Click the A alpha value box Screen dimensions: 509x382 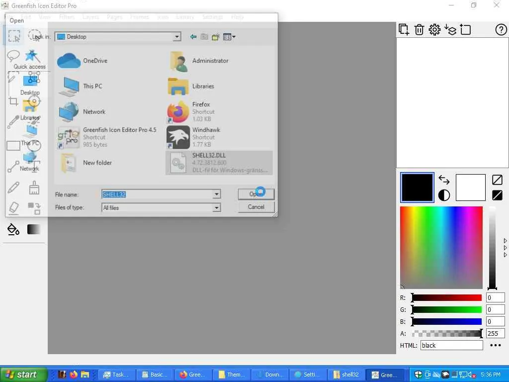[495, 333]
